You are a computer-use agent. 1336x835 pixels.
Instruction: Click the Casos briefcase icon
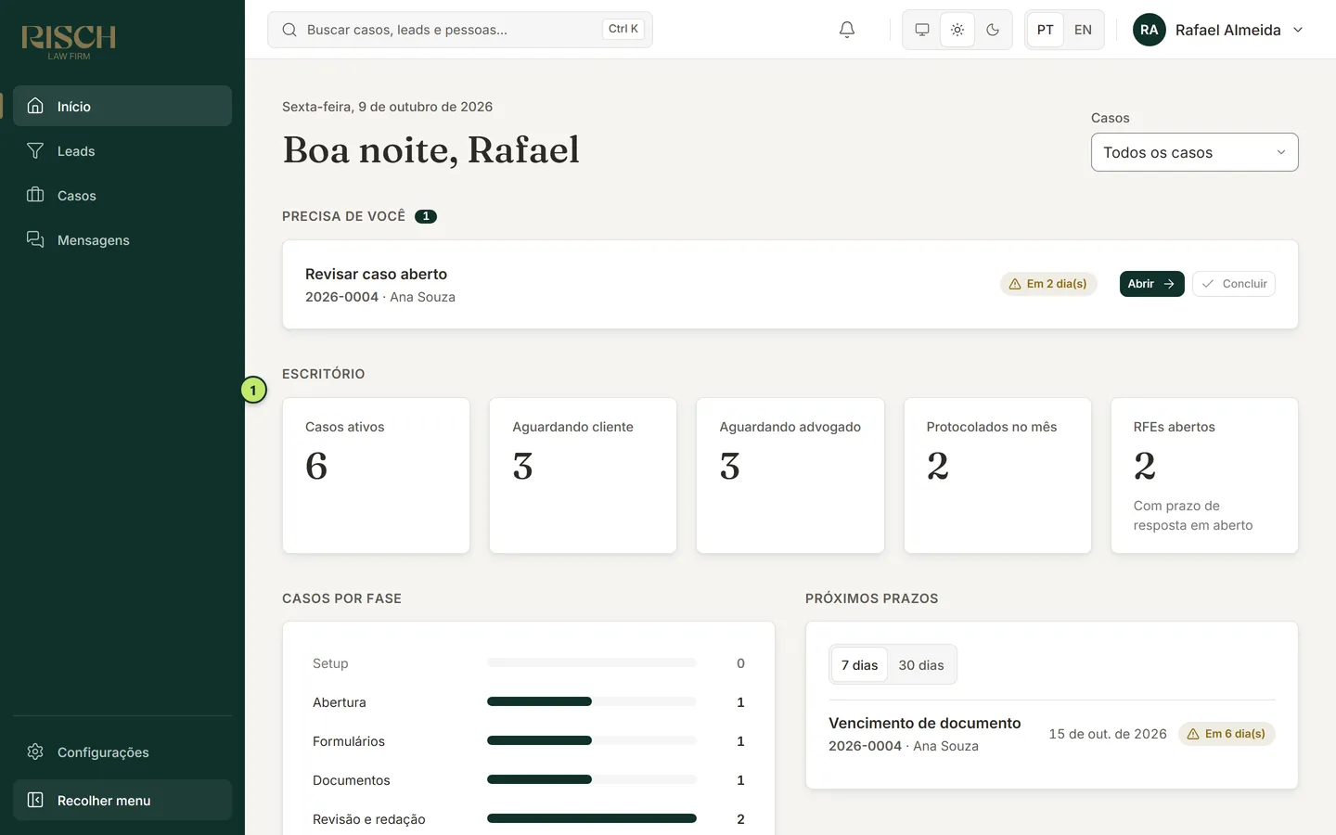click(x=35, y=195)
